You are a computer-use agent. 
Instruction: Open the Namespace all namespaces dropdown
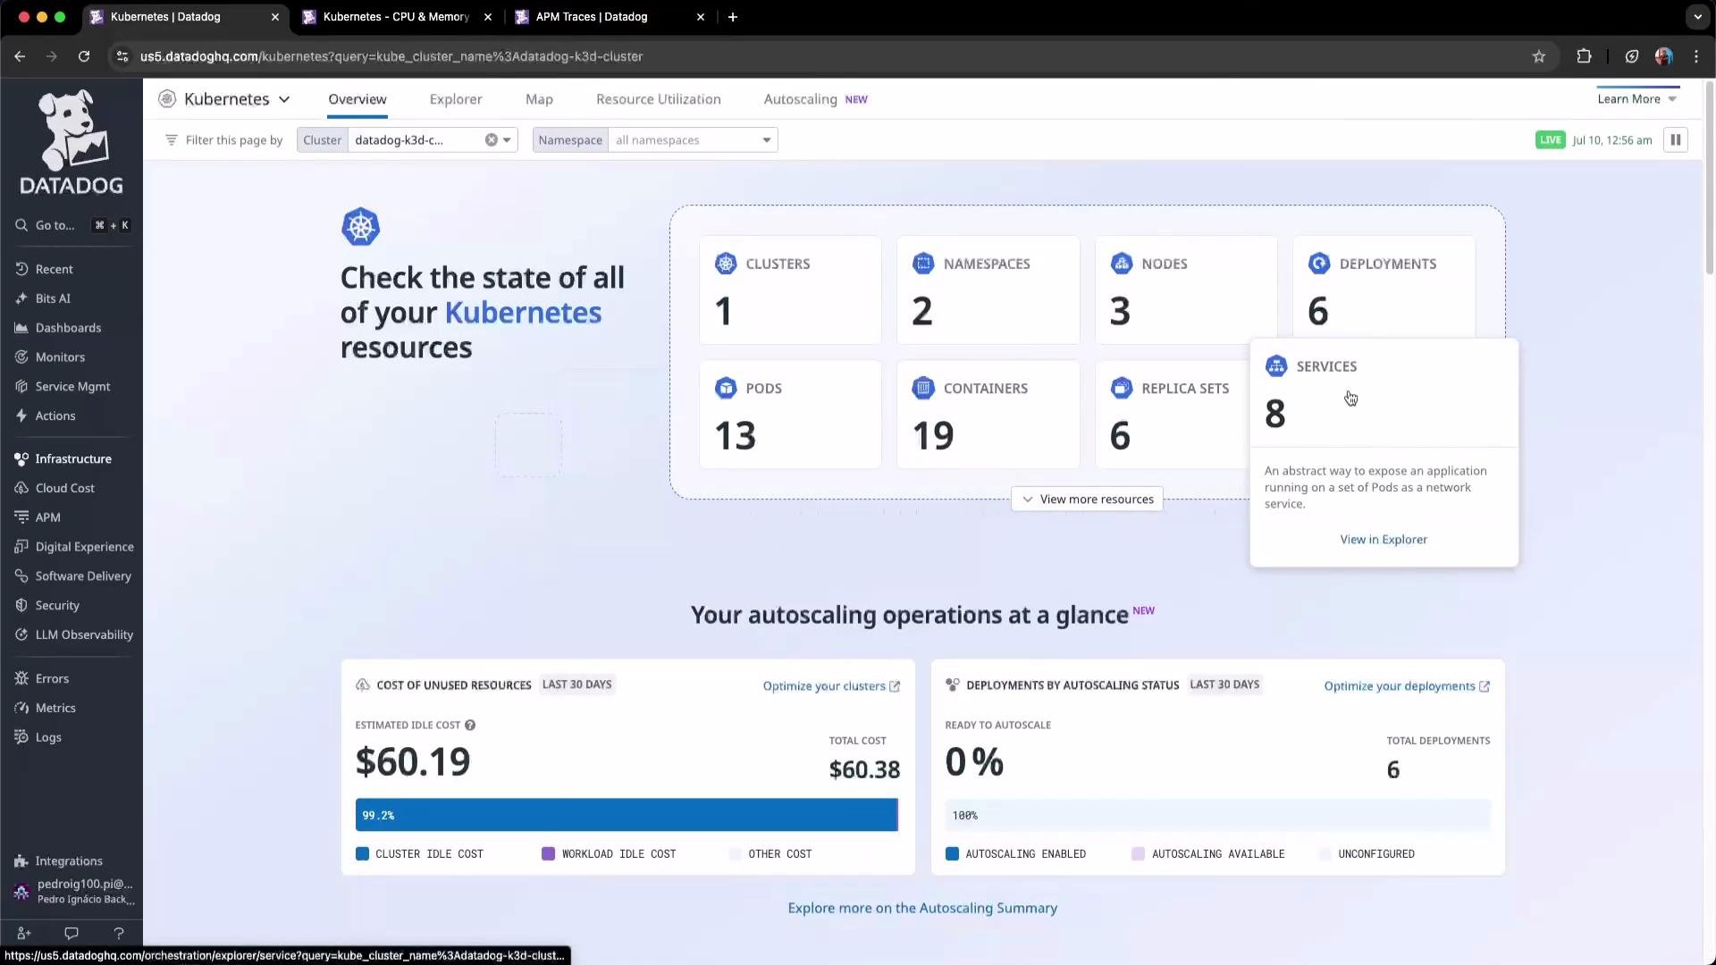coord(693,140)
